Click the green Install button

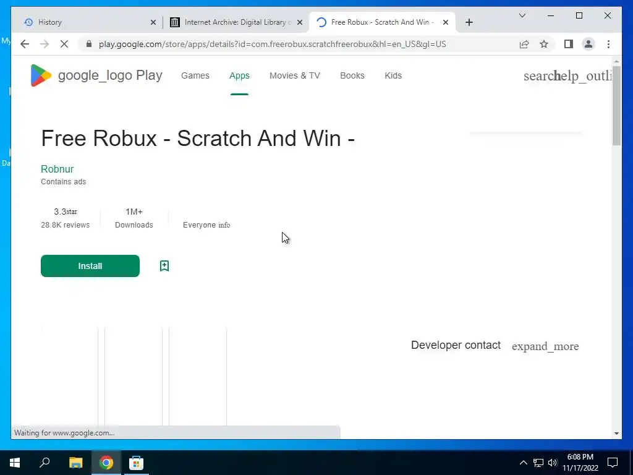[x=90, y=266]
